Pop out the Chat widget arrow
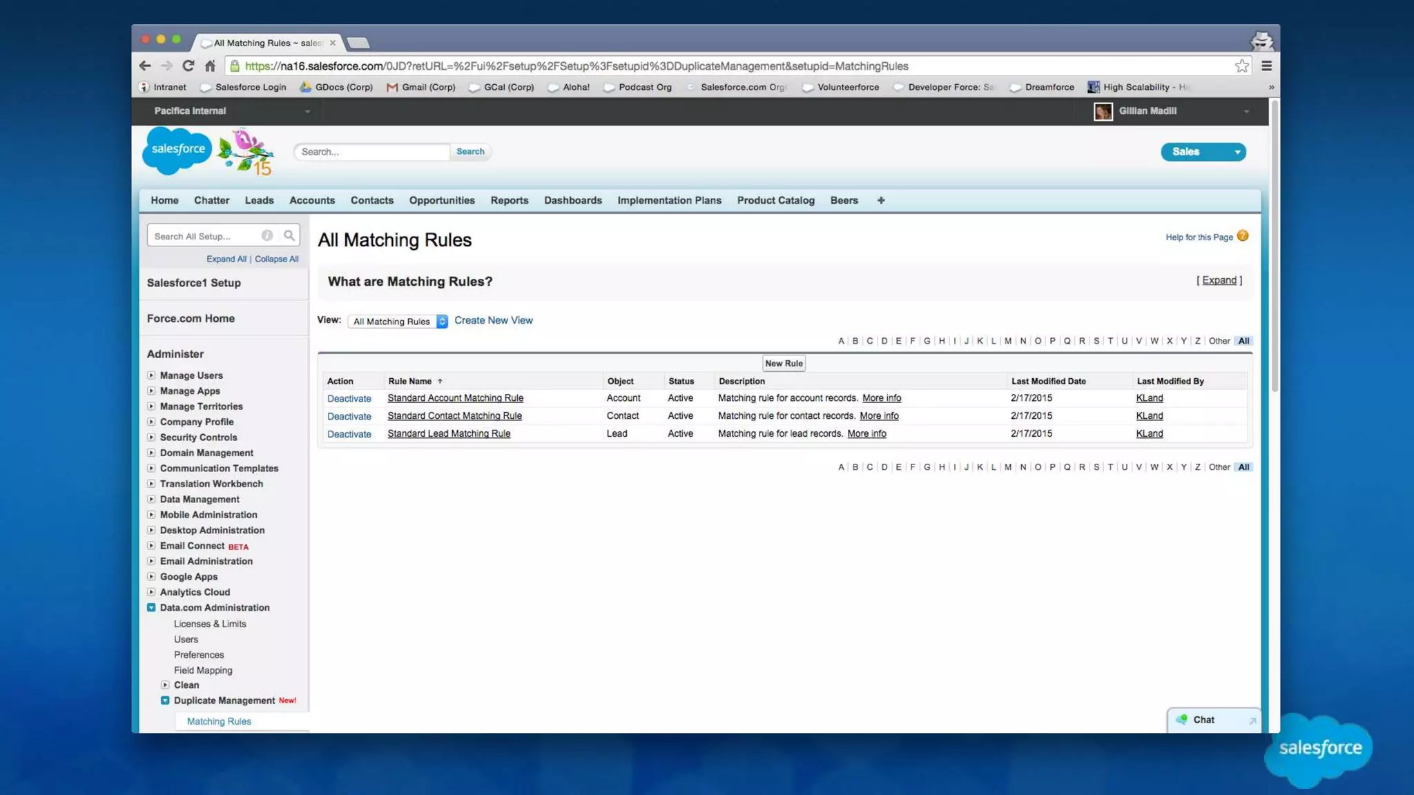 tap(1252, 720)
